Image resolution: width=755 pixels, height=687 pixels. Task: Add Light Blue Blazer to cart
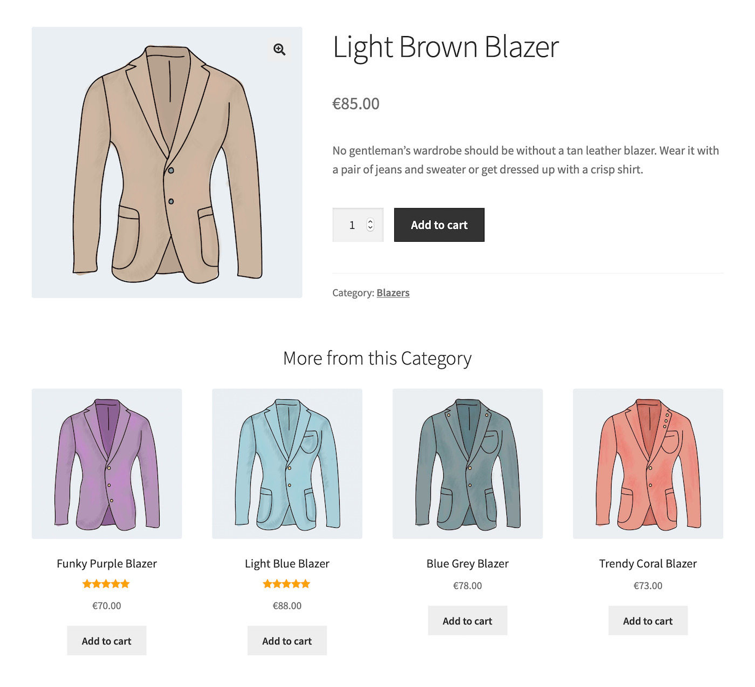click(x=287, y=641)
